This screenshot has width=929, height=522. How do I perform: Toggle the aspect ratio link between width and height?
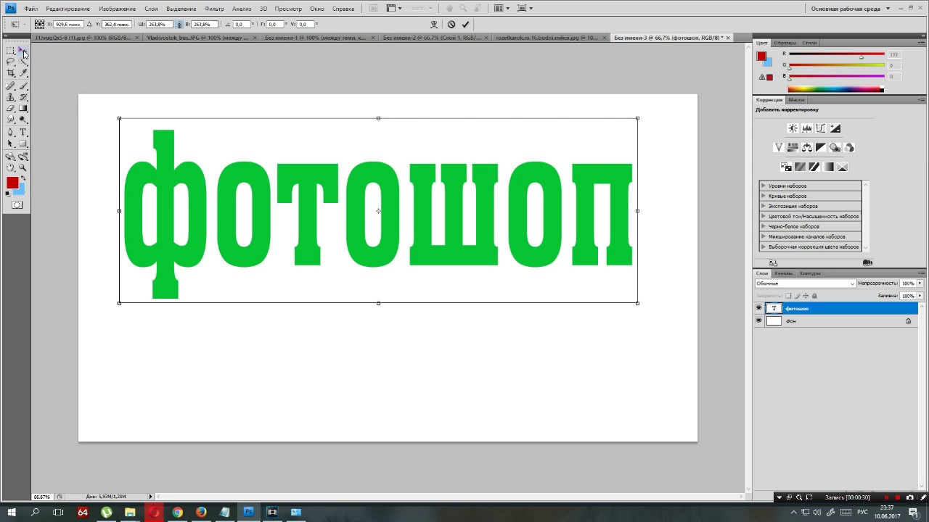coord(179,24)
